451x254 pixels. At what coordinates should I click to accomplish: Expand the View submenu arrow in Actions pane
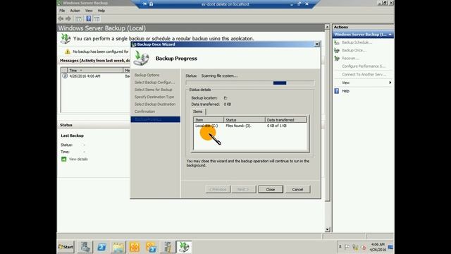(390, 83)
